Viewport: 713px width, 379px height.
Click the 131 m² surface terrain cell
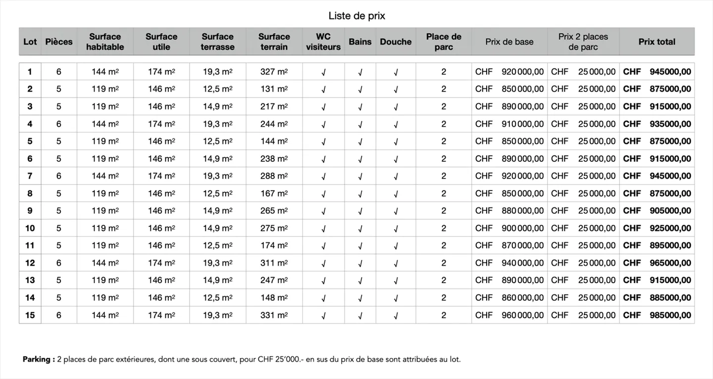pyautogui.click(x=274, y=89)
